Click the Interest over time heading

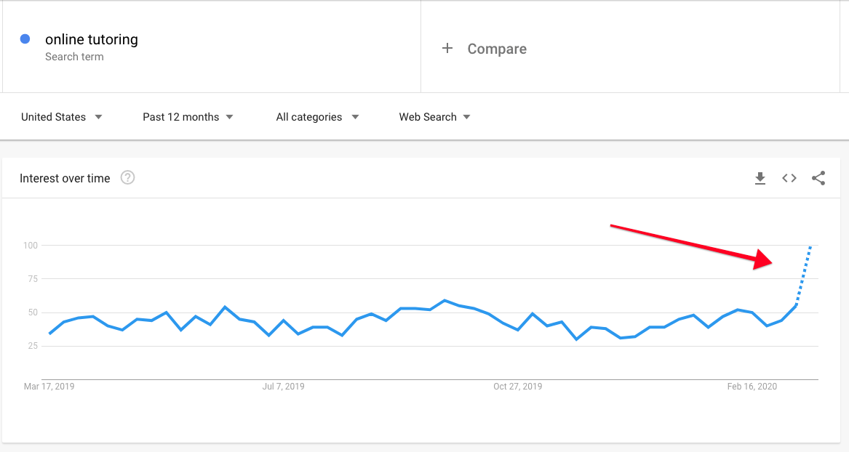point(65,179)
